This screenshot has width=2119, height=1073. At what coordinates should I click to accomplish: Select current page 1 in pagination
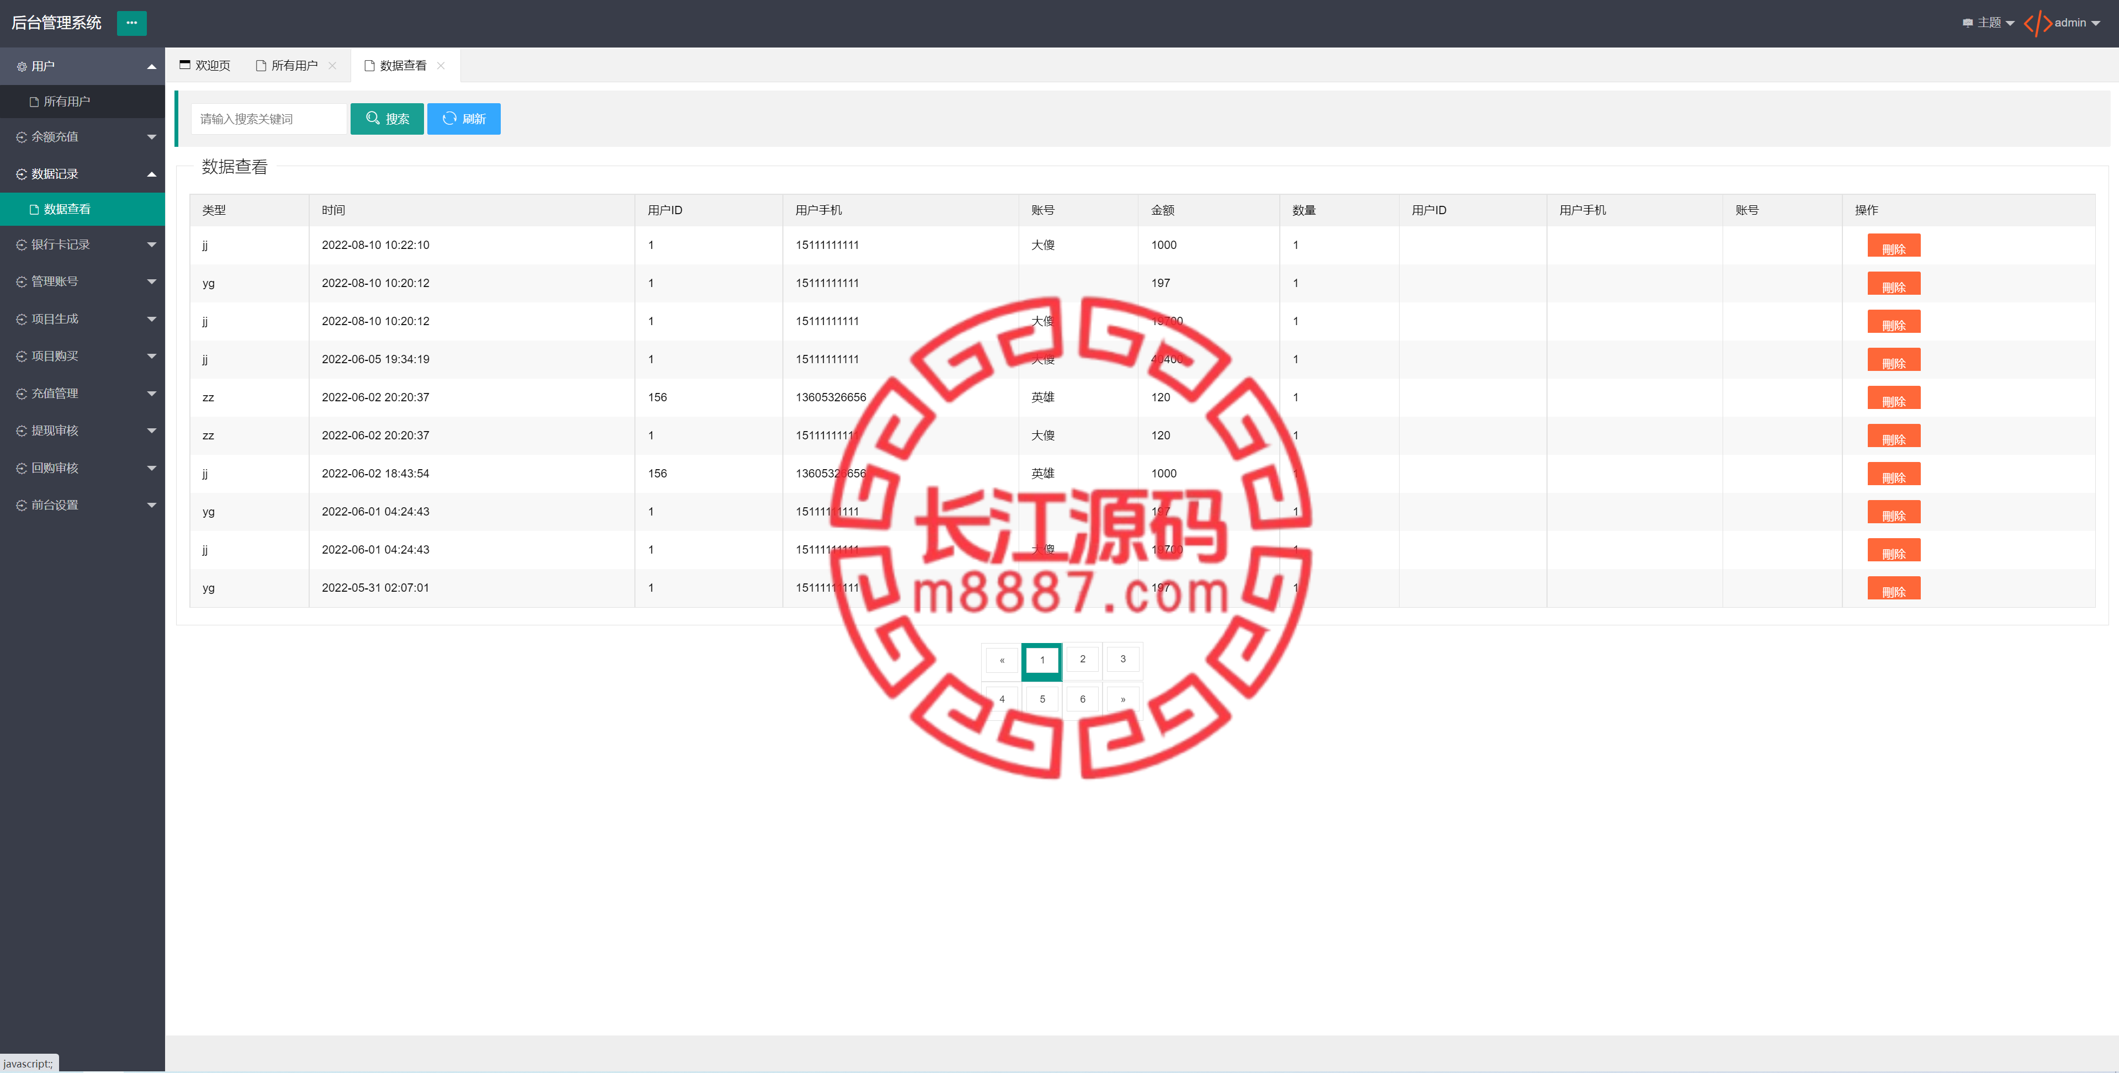click(1042, 660)
